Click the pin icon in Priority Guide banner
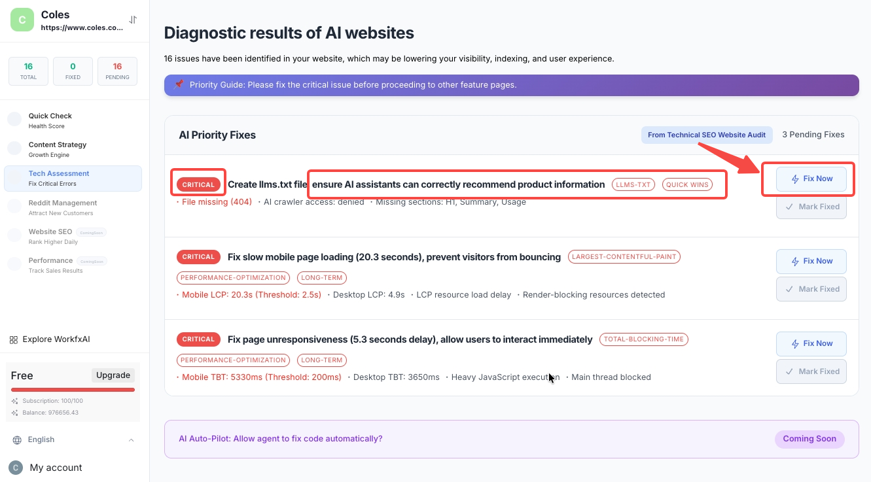 [179, 84]
